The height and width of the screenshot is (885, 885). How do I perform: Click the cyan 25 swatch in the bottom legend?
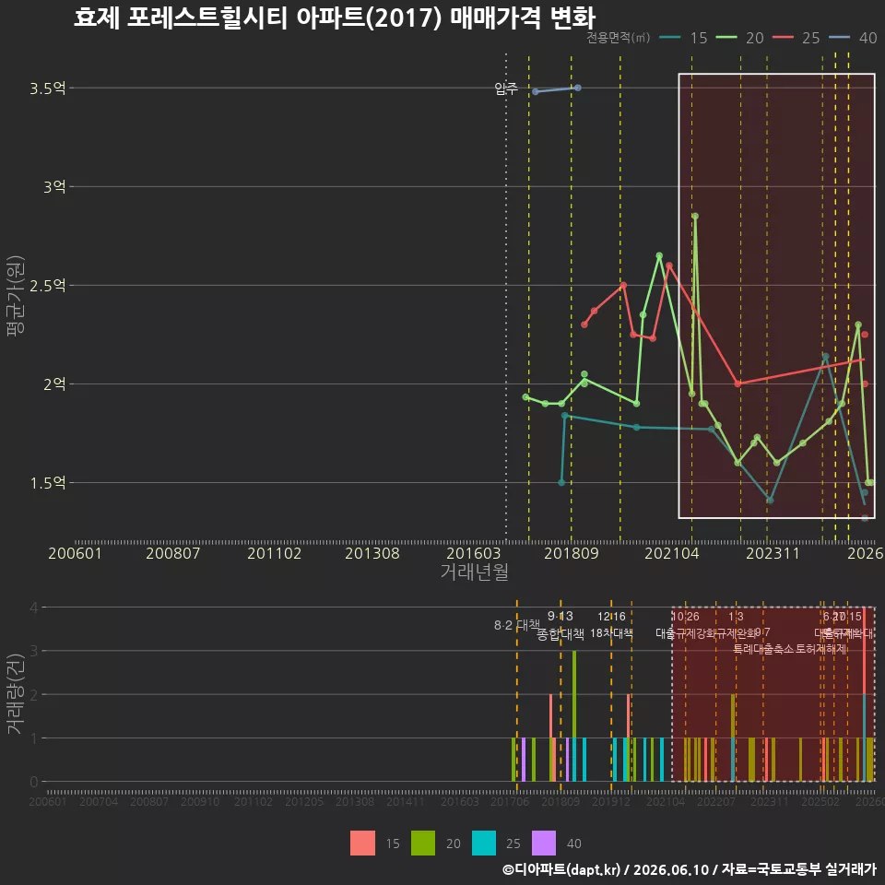484,844
